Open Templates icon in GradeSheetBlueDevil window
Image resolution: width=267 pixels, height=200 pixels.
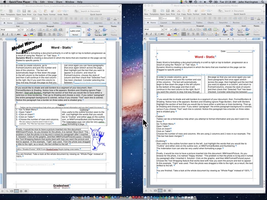tap(10, 11)
